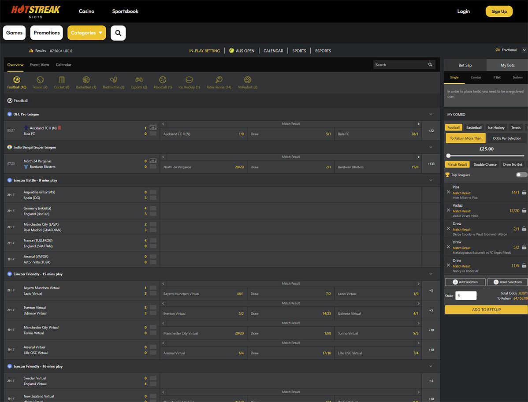Click the magnifier search button in header
This screenshot has height=402, width=528.
pyautogui.click(x=118, y=33)
